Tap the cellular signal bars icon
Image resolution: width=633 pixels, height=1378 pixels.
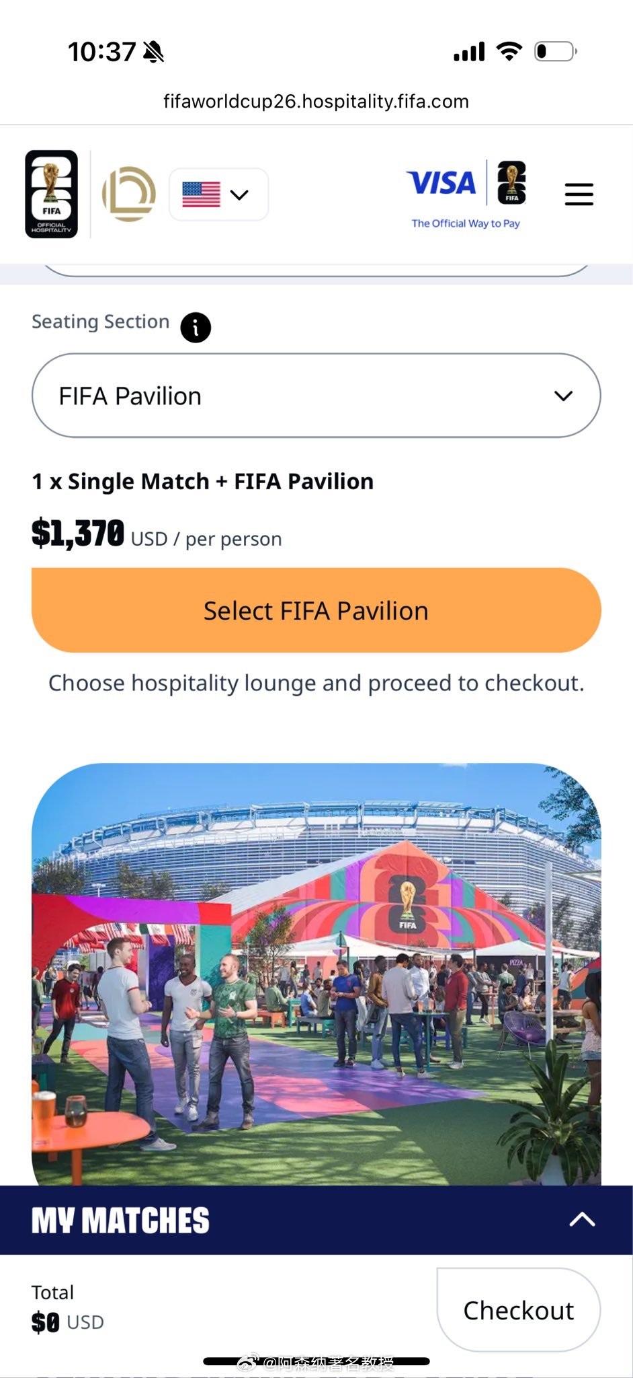coord(469,52)
